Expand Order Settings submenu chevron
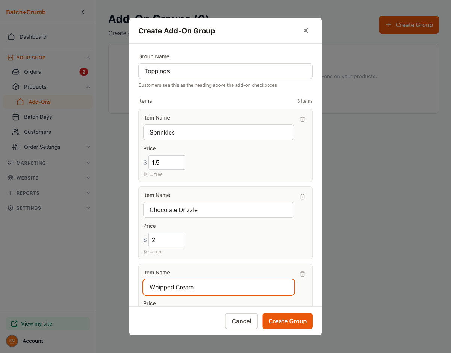The image size is (451, 353). [x=88, y=147]
